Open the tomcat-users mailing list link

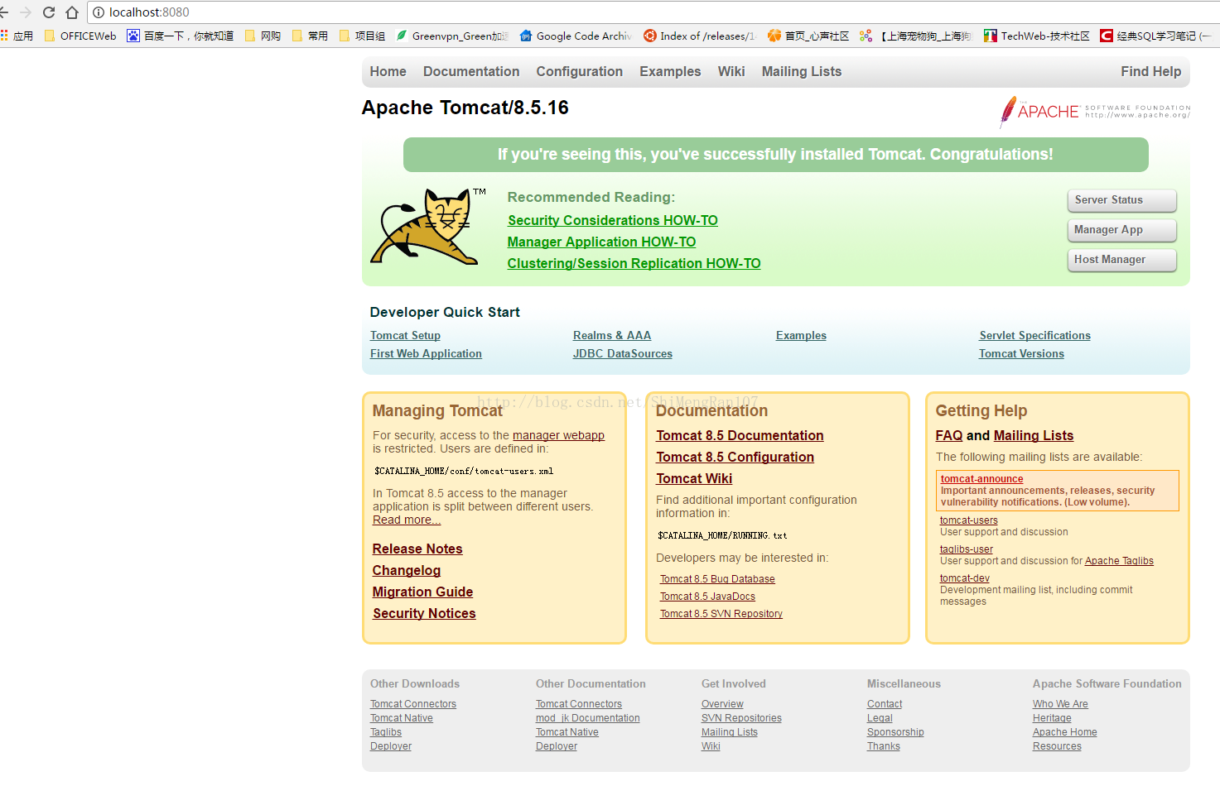pyautogui.click(x=968, y=520)
